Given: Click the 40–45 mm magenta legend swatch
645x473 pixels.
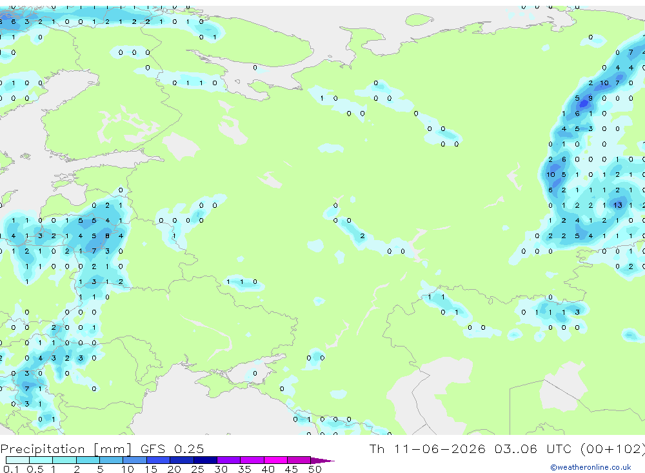Looking at the screenshot, I should tap(275, 460).
